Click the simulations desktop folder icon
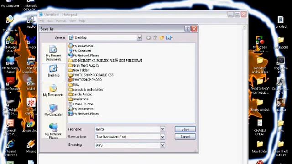Viewport: 292px width, 164px height. click(x=281, y=43)
